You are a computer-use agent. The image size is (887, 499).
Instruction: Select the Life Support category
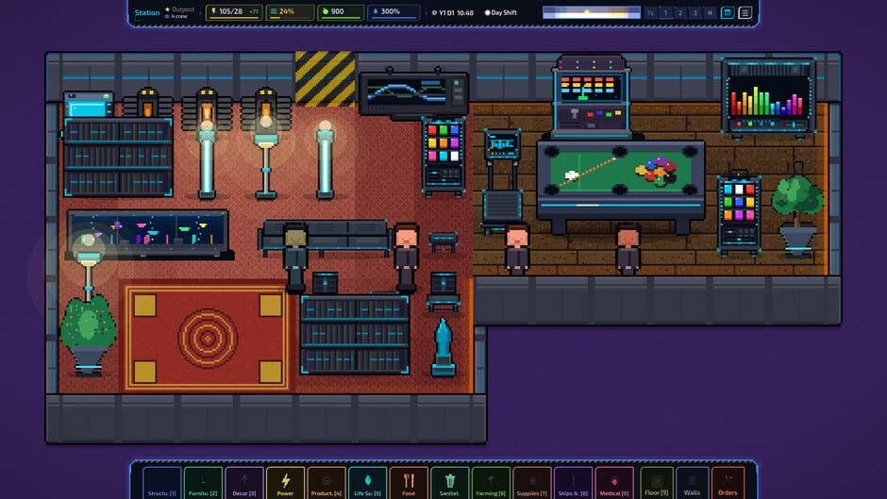[368, 483]
